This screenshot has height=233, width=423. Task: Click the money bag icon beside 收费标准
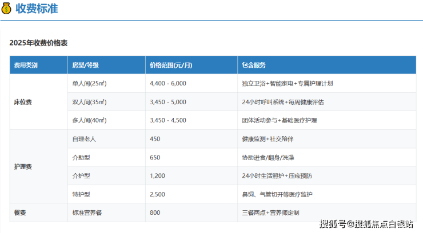coord(7,9)
